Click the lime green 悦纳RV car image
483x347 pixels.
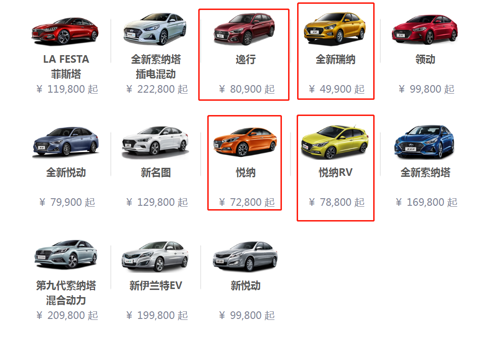(x=335, y=142)
